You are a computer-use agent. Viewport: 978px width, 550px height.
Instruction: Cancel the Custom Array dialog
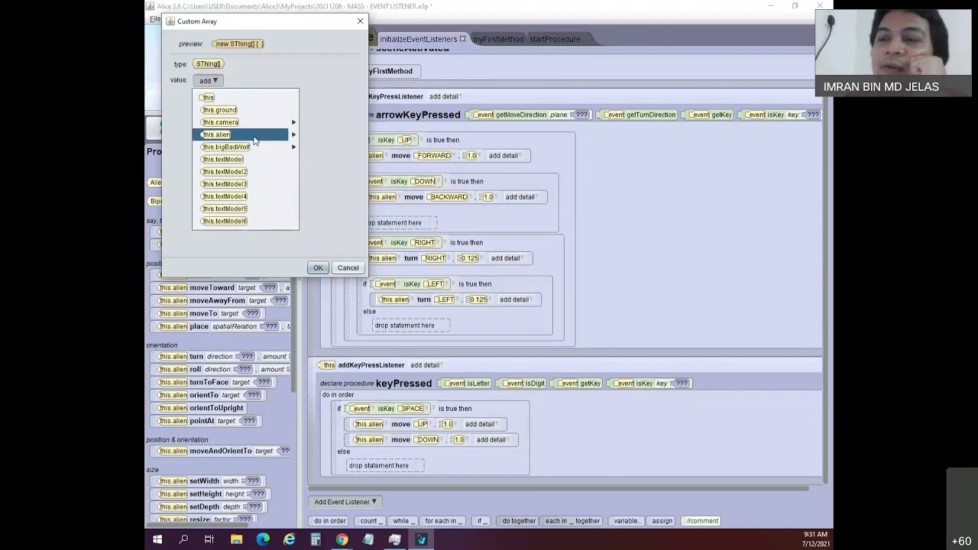(348, 268)
